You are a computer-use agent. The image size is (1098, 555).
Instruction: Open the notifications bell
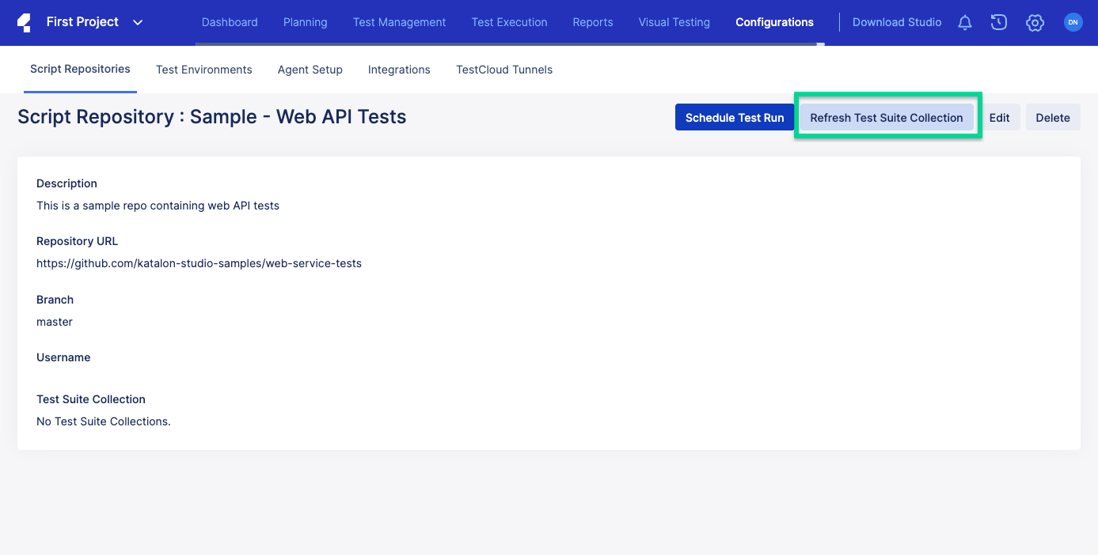[x=964, y=22]
